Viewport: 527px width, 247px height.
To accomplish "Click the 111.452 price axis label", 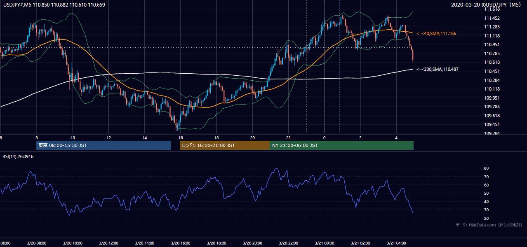I will [492, 18].
